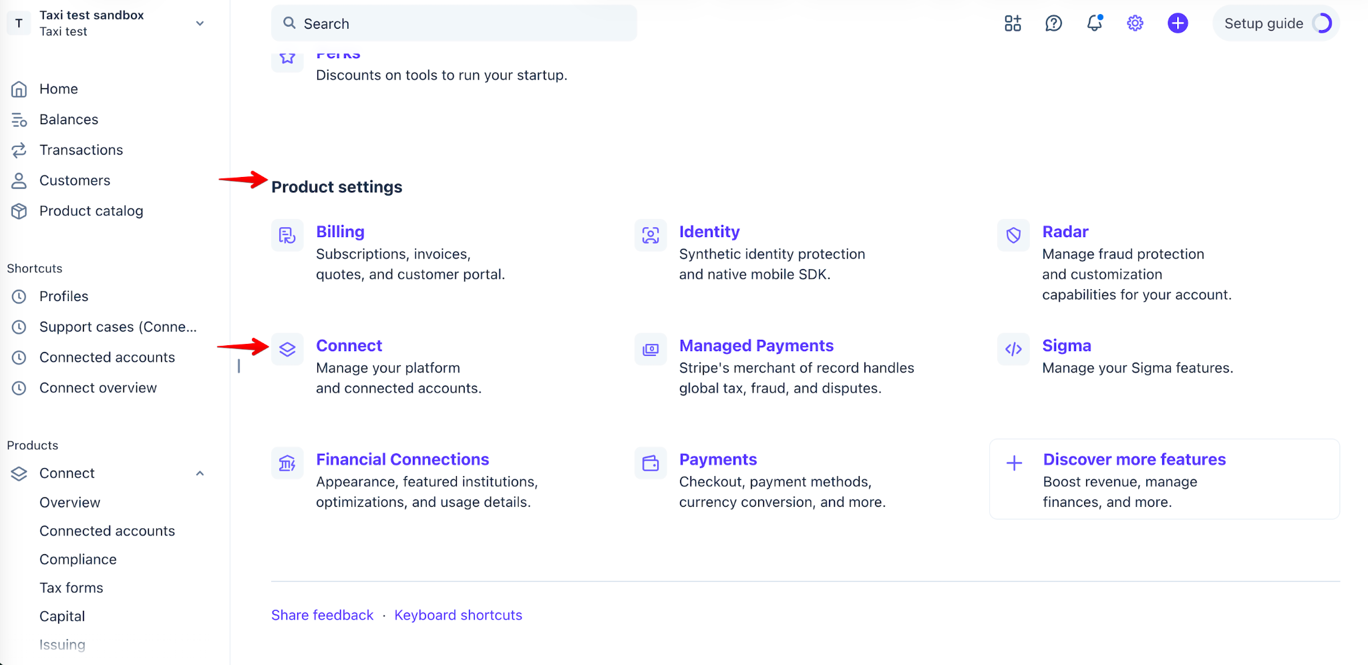Click the Identity icon

pyautogui.click(x=651, y=235)
